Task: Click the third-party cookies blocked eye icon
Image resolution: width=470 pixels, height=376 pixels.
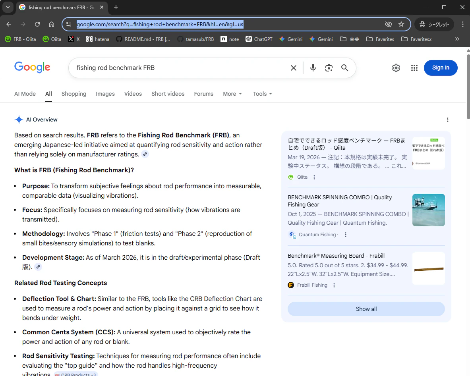Action: pos(388,24)
